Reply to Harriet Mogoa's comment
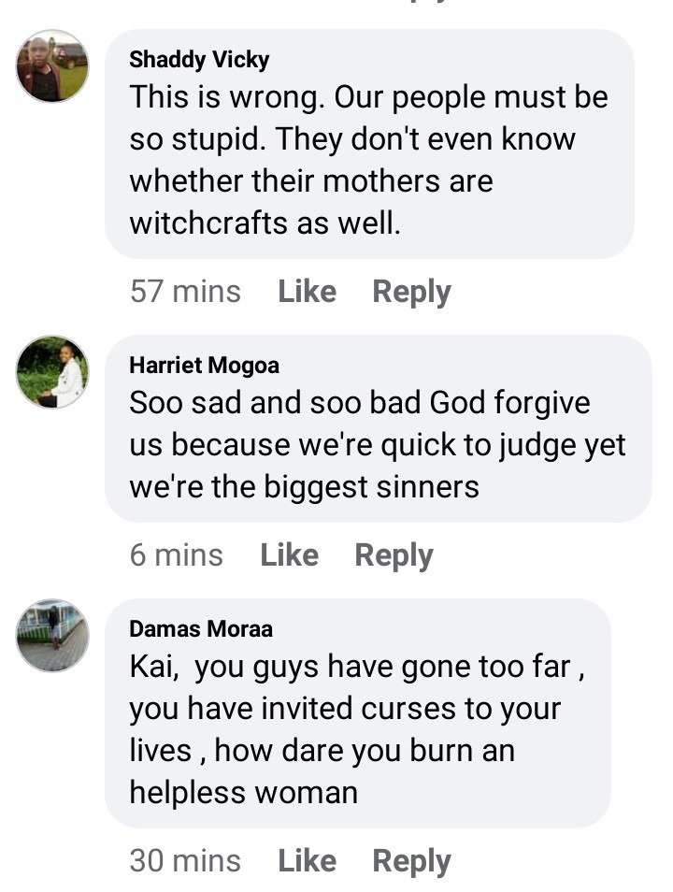673x892 pixels. pyautogui.click(x=394, y=555)
